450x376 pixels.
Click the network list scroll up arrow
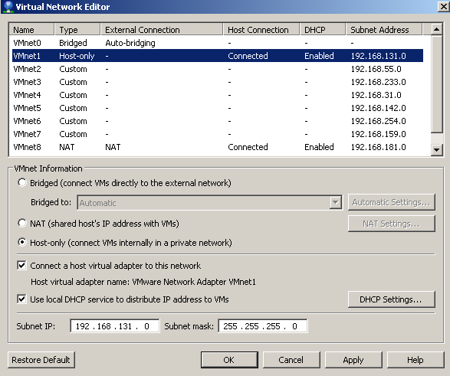[x=436, y=29]
